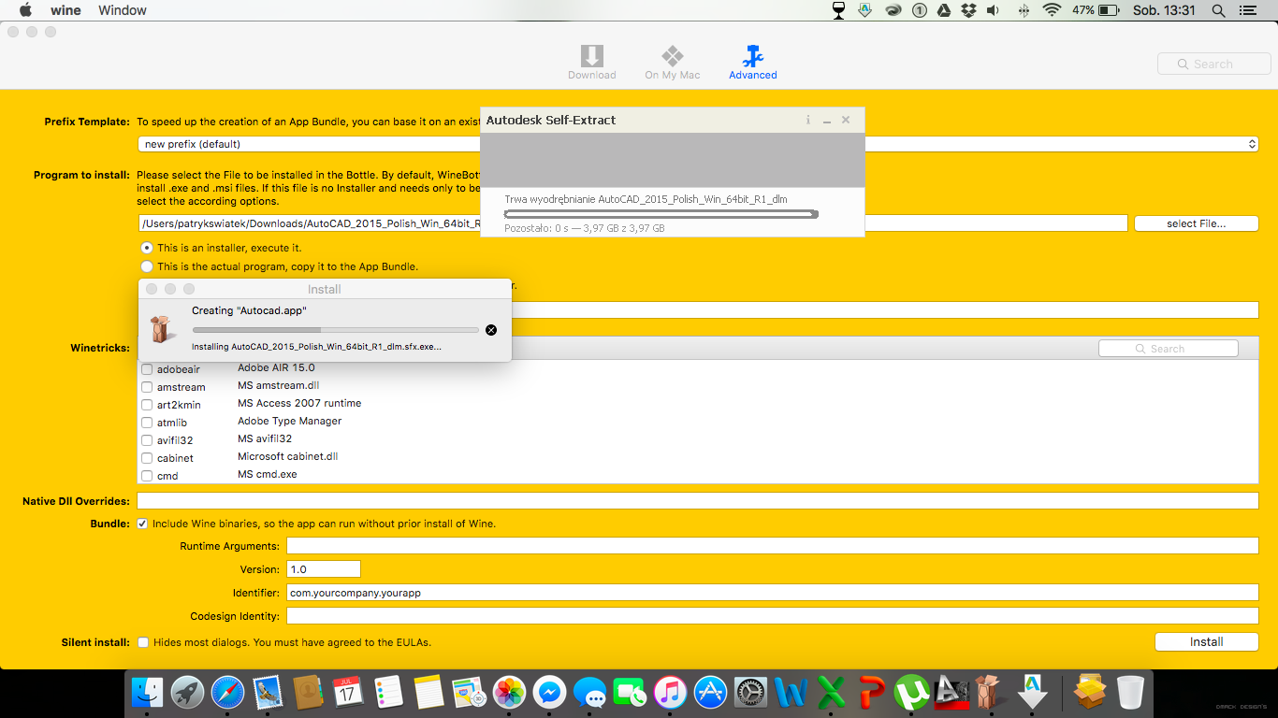1278x718 pixels.
Task: Check the amstream winetrick
Action: [x=147, y=387]
